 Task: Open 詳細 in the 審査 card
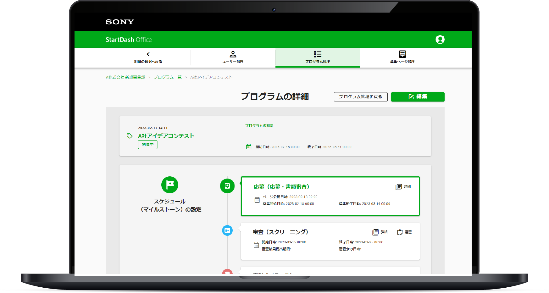(x=380, y=232)
